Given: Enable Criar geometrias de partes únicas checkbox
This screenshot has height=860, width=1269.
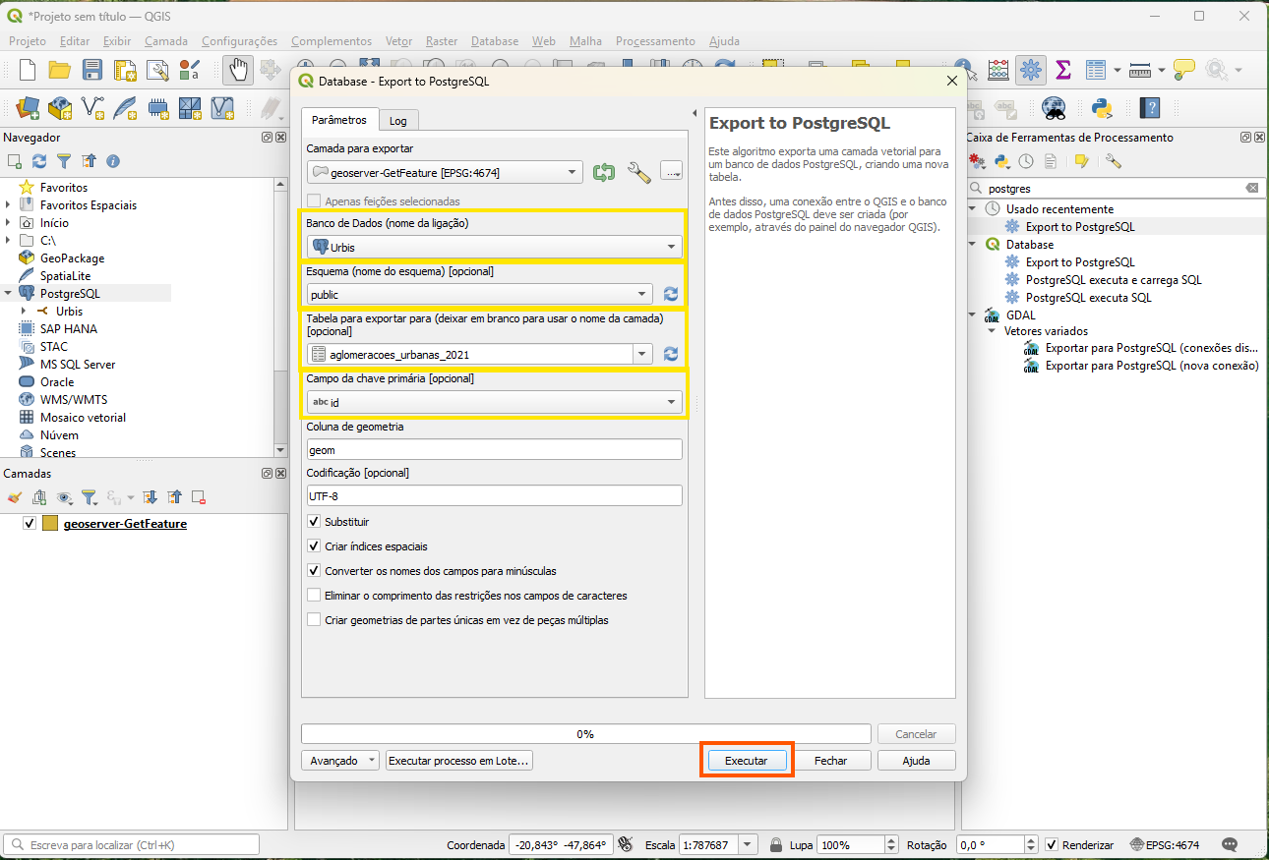Looking at the screenshot, I should click(314, 620).
